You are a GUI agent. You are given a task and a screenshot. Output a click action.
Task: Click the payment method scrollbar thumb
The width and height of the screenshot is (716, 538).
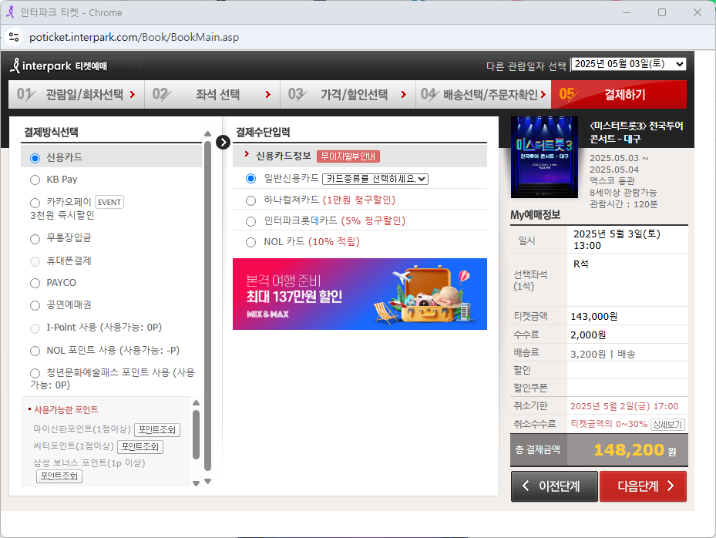coord(208,305)
